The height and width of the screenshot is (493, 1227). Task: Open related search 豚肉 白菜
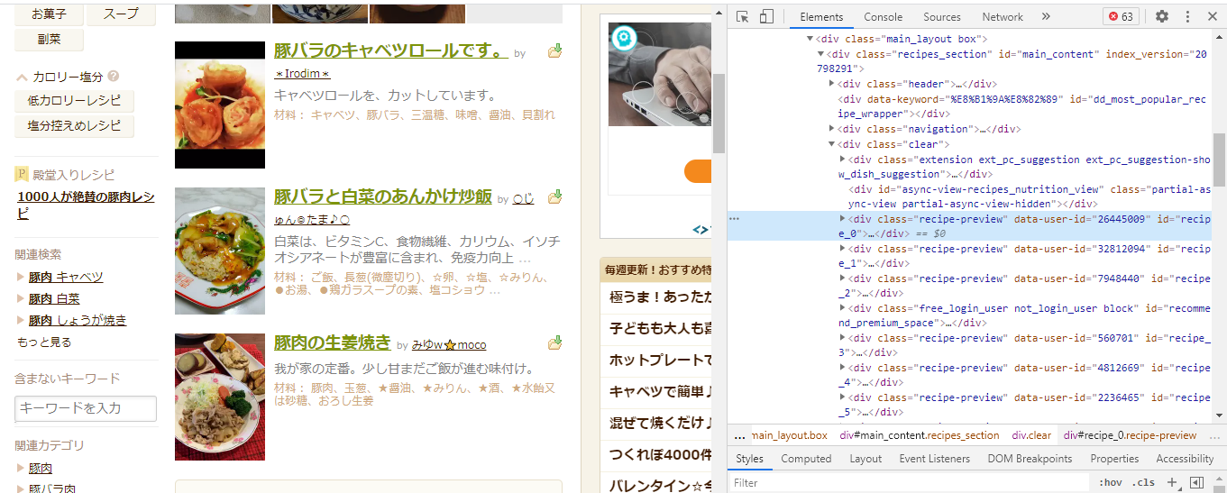pos(54,298)
